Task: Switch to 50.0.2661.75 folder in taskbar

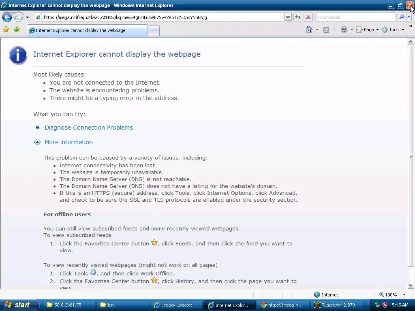Action: [x=68, y=305]
